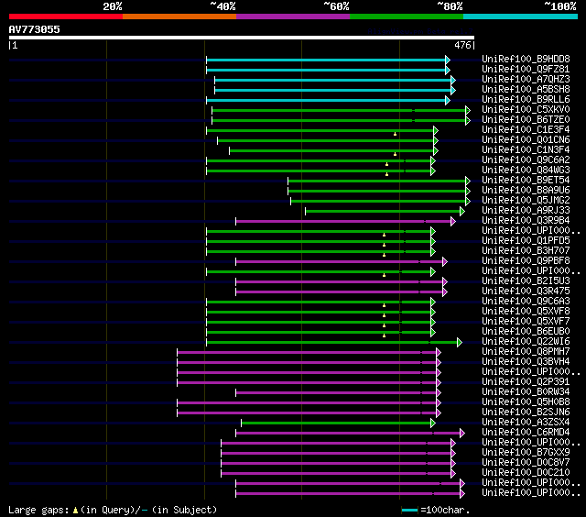Select the white AV773055 query sequence bar
Image resolution: width=586 pixels, height=517 pixels.
tap(242, 38)
